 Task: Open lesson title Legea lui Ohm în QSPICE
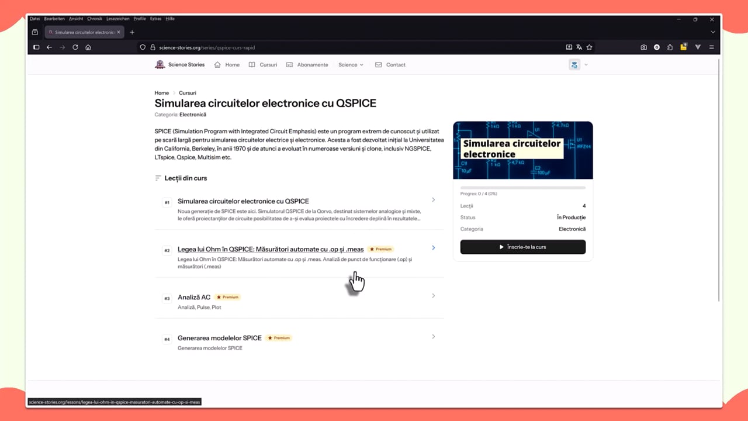pos(271,249)
